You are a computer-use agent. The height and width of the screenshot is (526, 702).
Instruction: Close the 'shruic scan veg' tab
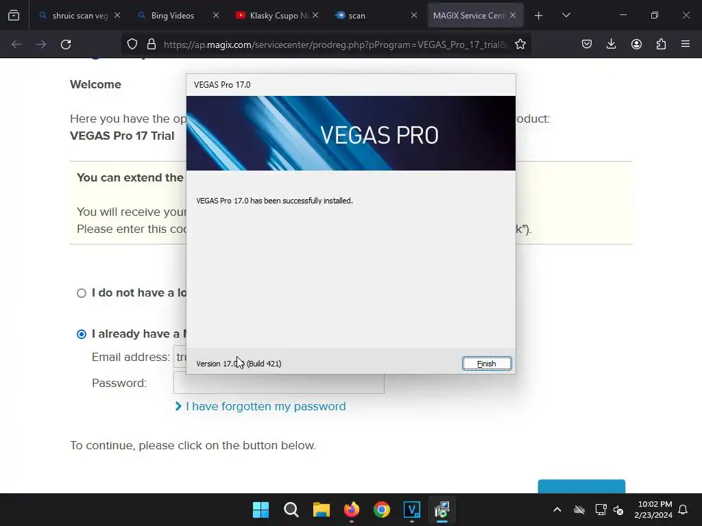coord(117,15)
